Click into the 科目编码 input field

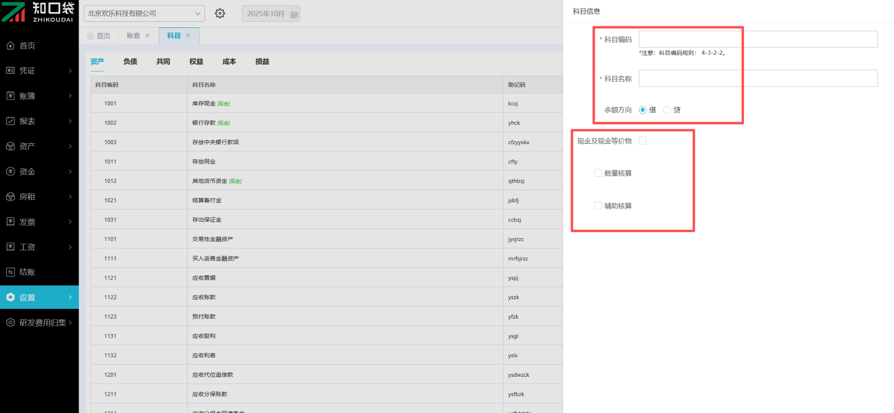[758, 40]
